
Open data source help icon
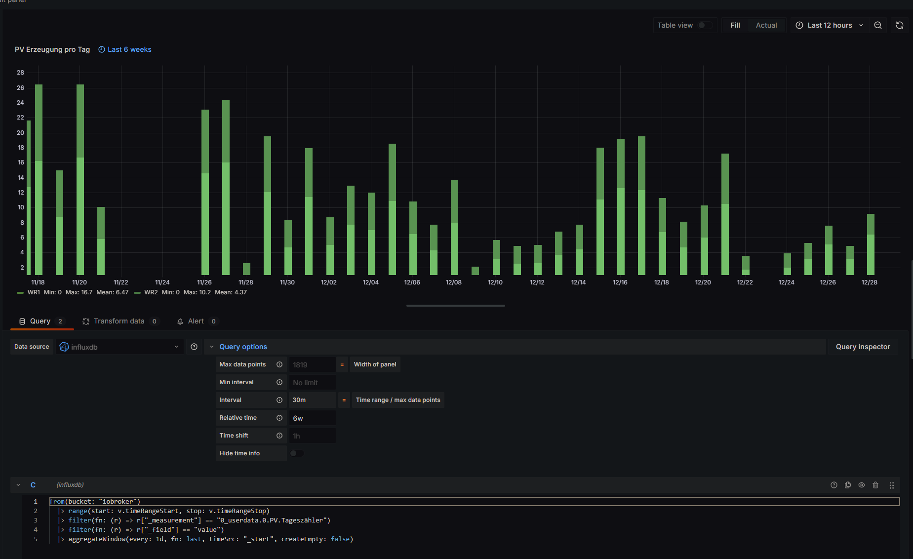(194, 347)
